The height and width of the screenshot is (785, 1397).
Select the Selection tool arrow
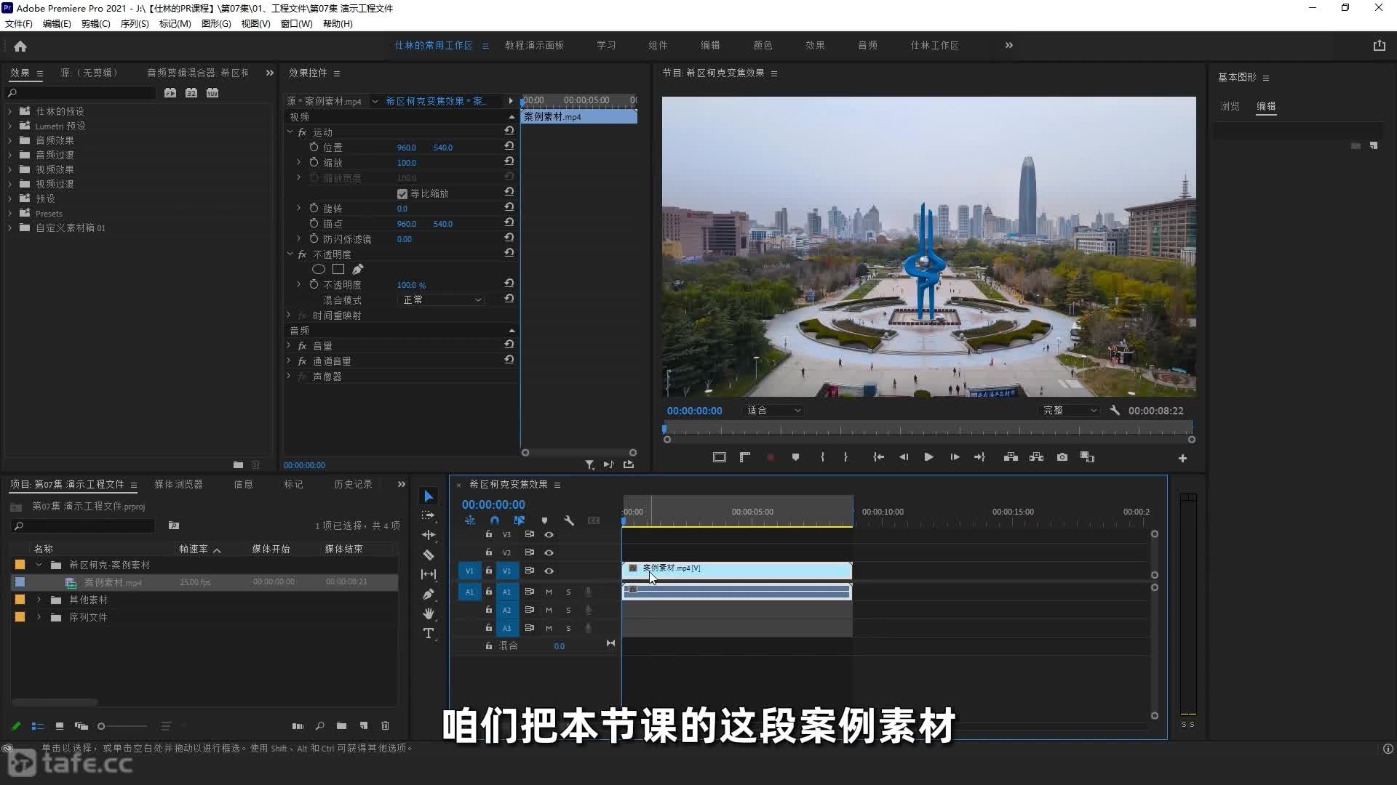point(429,496)
